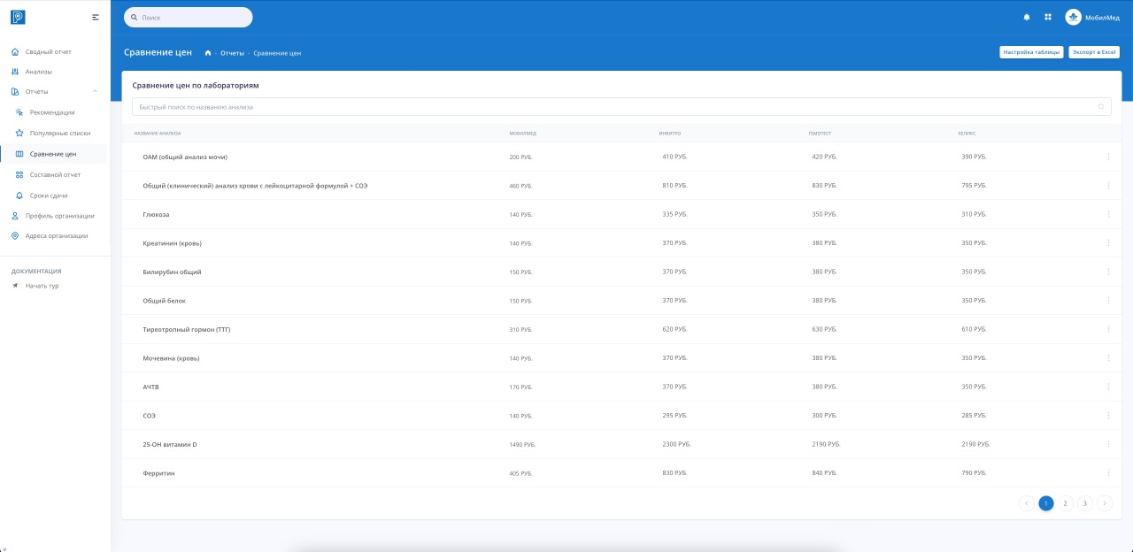
Task: Click the ХЕЛИКС column header
Action: pyautogui.click(x=967, y=134)
